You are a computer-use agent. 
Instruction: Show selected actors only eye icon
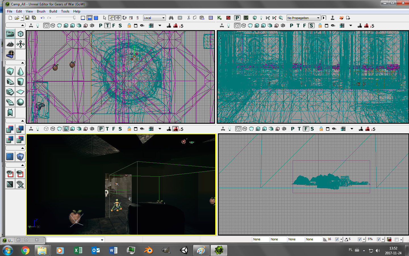tap(10, 174)
